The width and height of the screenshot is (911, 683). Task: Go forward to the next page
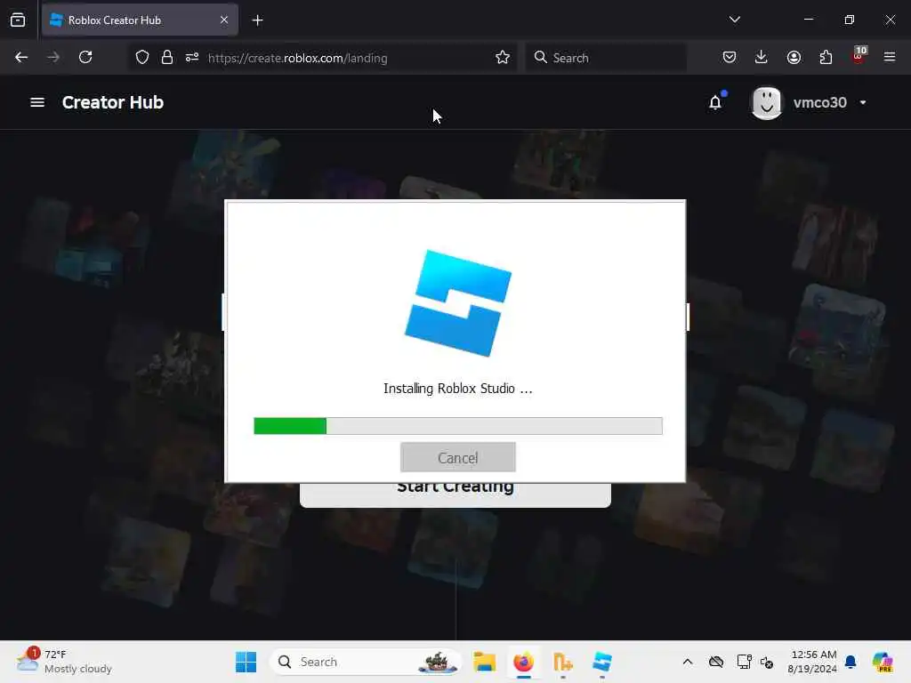(x=53, y=57)
